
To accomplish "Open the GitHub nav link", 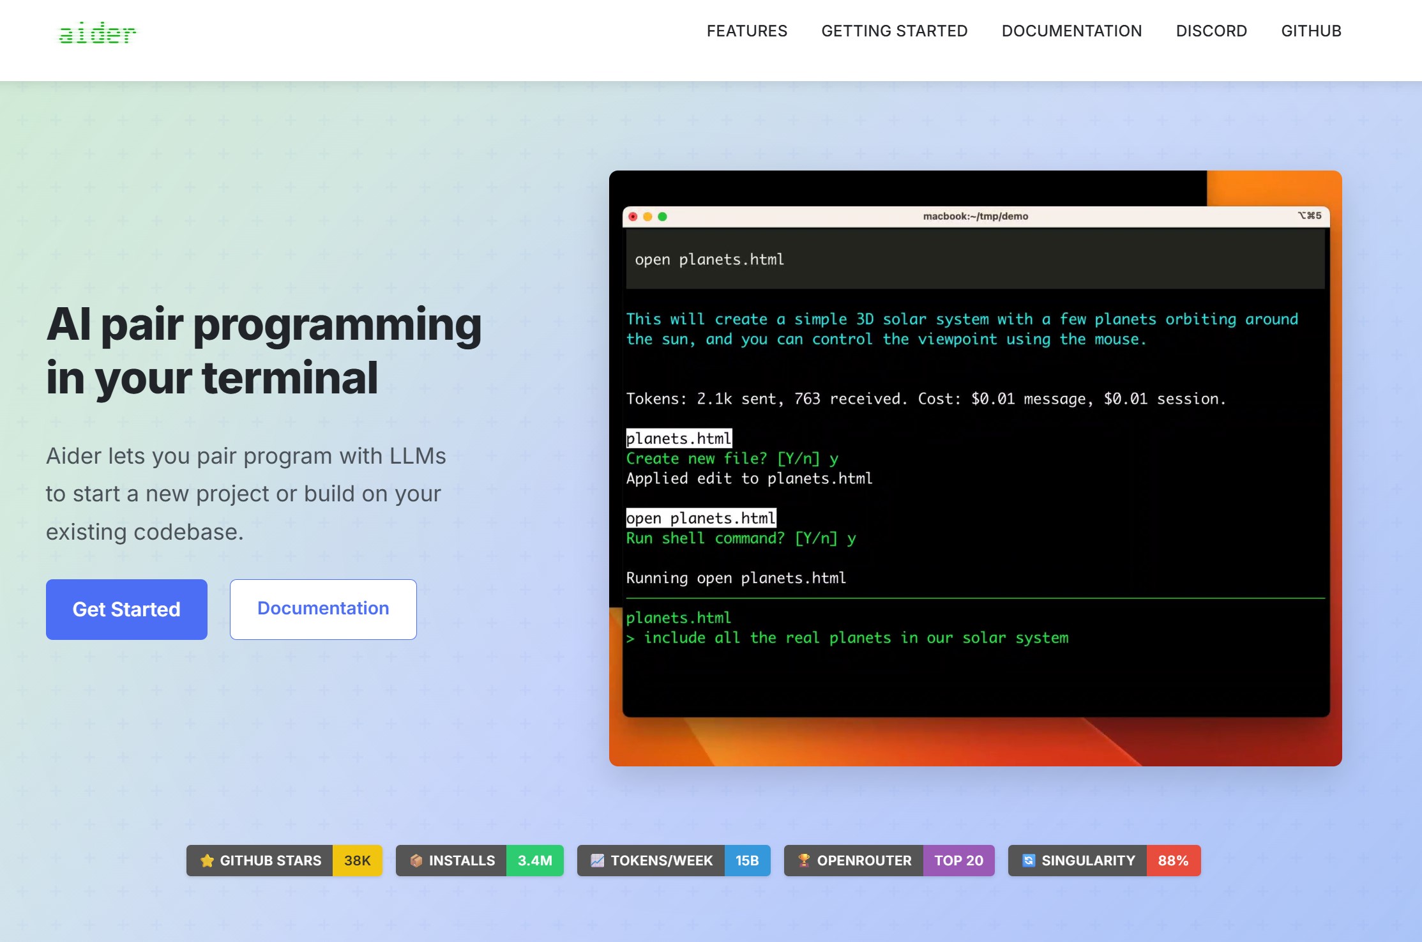I will [1311, 31].
